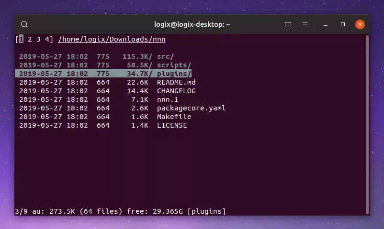Screen dimensions: 384x229
Task: Maximize the terminal window
Action: coord(343,24)
